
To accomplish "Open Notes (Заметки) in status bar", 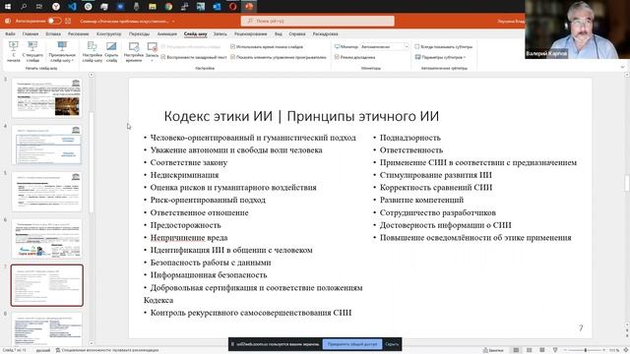I will coord(493,350).
